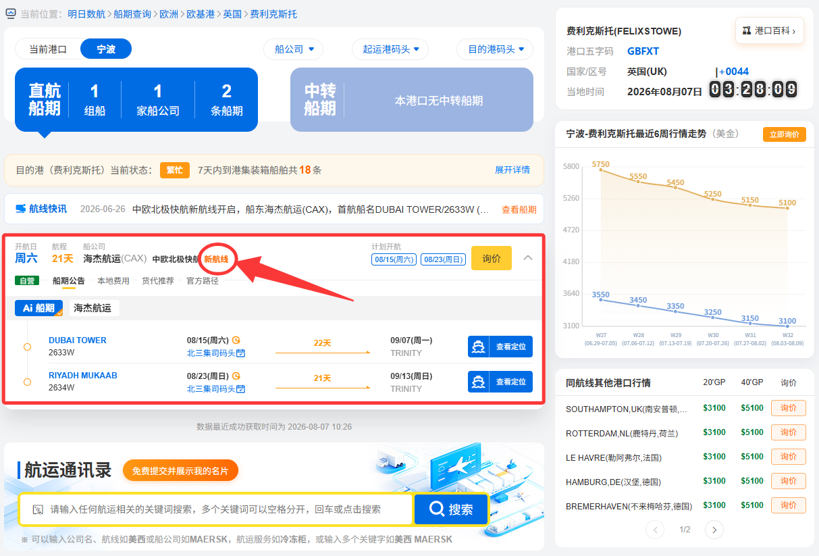Click the orange clock icon next to 08/23(周日)
Screen dimensions: 819x556
236,376
